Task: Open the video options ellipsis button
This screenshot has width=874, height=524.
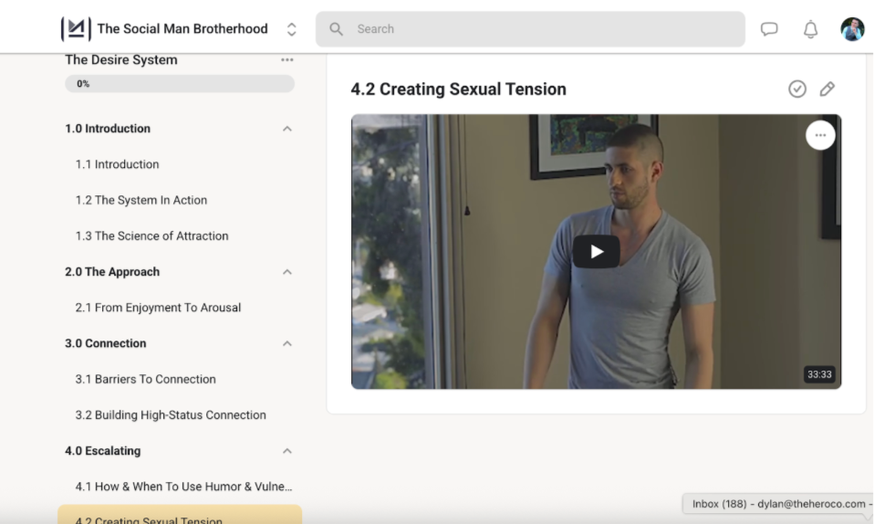Action: (820, 135)
